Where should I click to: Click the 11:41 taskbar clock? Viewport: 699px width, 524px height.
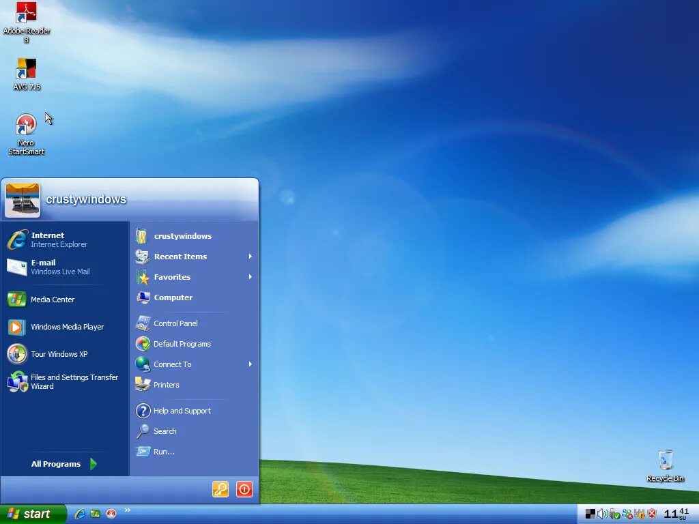676,514
